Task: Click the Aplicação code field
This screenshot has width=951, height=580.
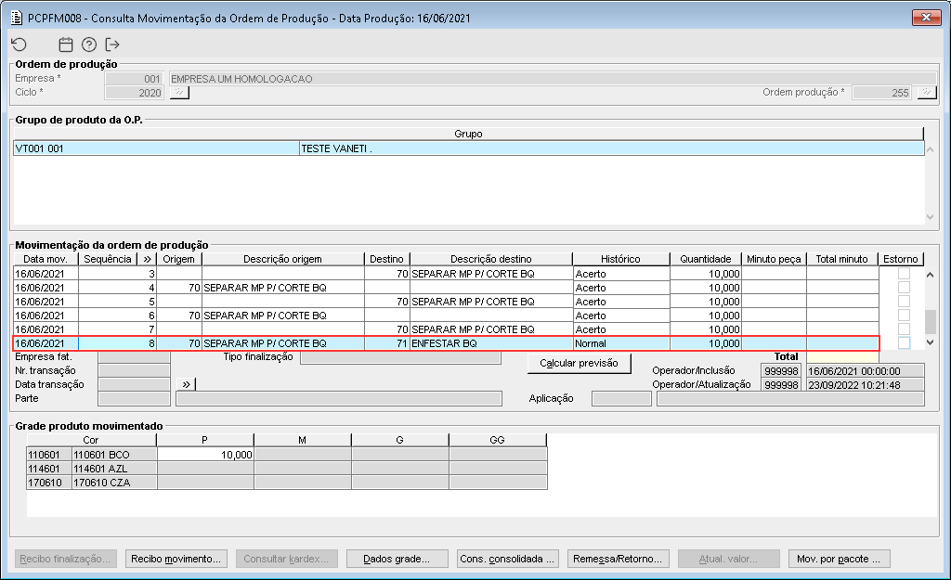Action: 621,398
